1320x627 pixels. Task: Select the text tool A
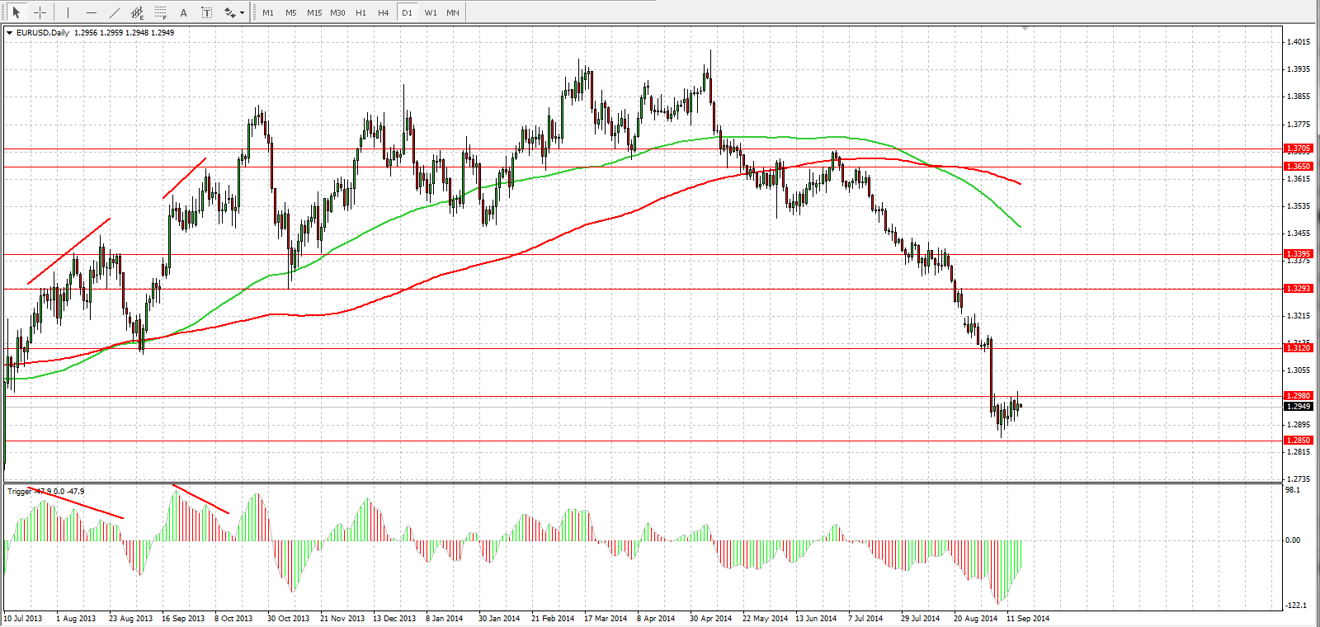click(x=184, y=12)
